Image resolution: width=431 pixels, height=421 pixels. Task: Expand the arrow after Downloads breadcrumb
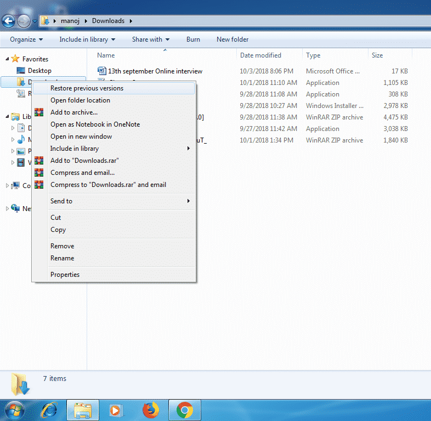point(131,21)
